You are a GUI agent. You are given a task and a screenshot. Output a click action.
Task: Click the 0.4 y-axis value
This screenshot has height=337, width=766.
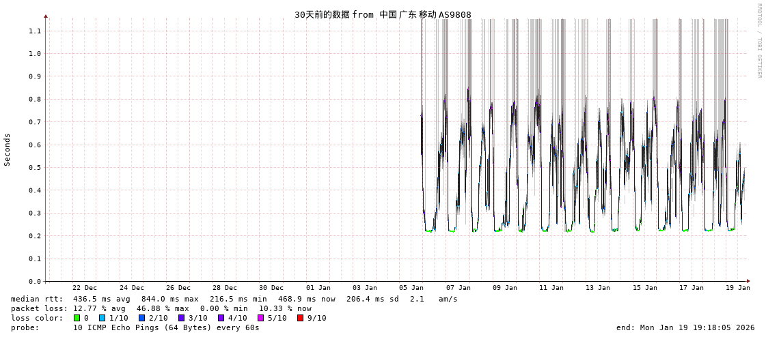(x=35, y=190)
